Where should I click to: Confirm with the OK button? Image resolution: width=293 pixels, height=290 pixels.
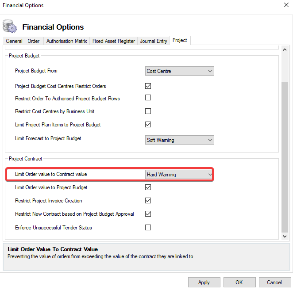tap(239, 282)
